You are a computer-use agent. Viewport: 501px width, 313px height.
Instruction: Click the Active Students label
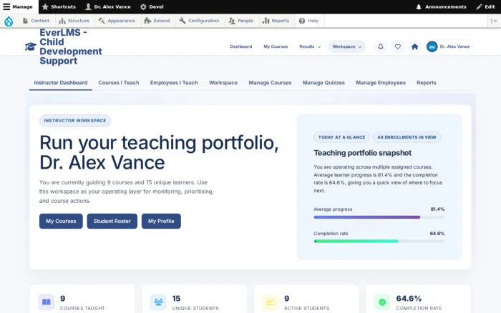307,308
